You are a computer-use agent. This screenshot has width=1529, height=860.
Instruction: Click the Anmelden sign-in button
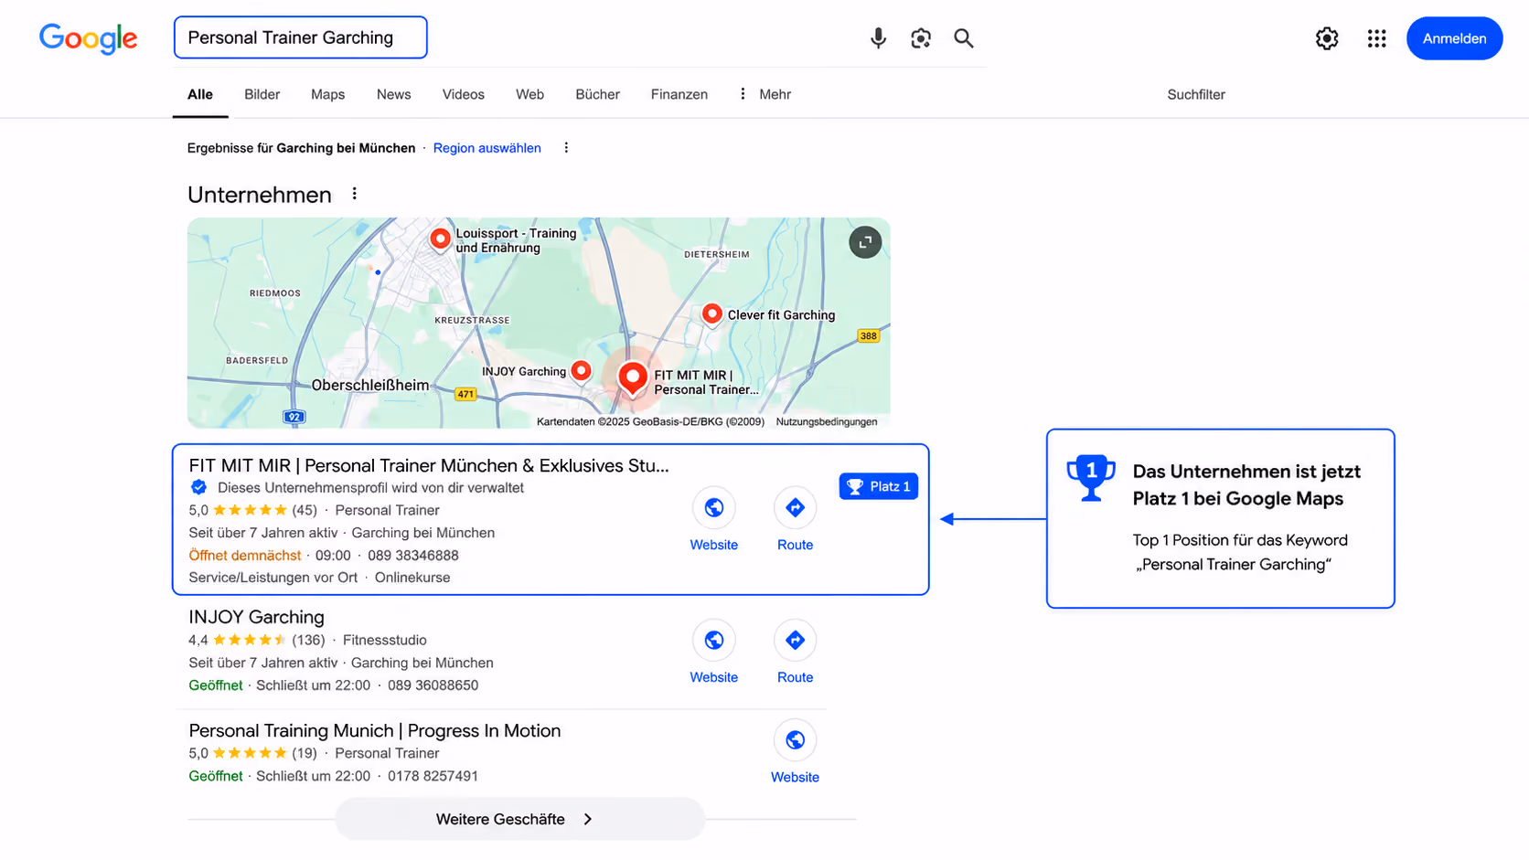tap(1454, 38)
